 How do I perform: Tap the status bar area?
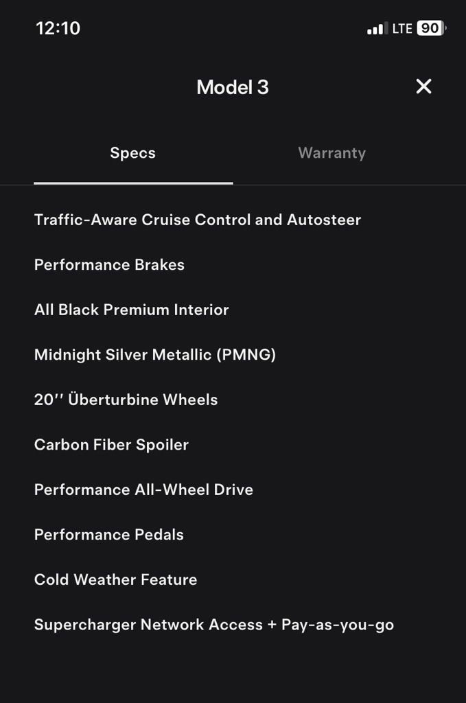coord(233,28)
